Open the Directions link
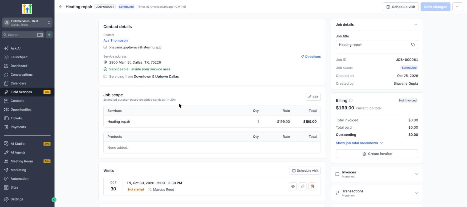The height and width of the screenshot is (207, 467). (x=311, y=56)
